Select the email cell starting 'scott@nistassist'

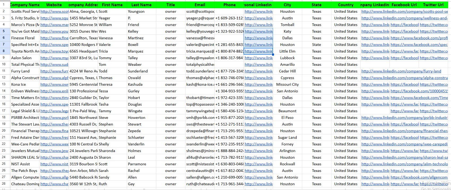200,164
